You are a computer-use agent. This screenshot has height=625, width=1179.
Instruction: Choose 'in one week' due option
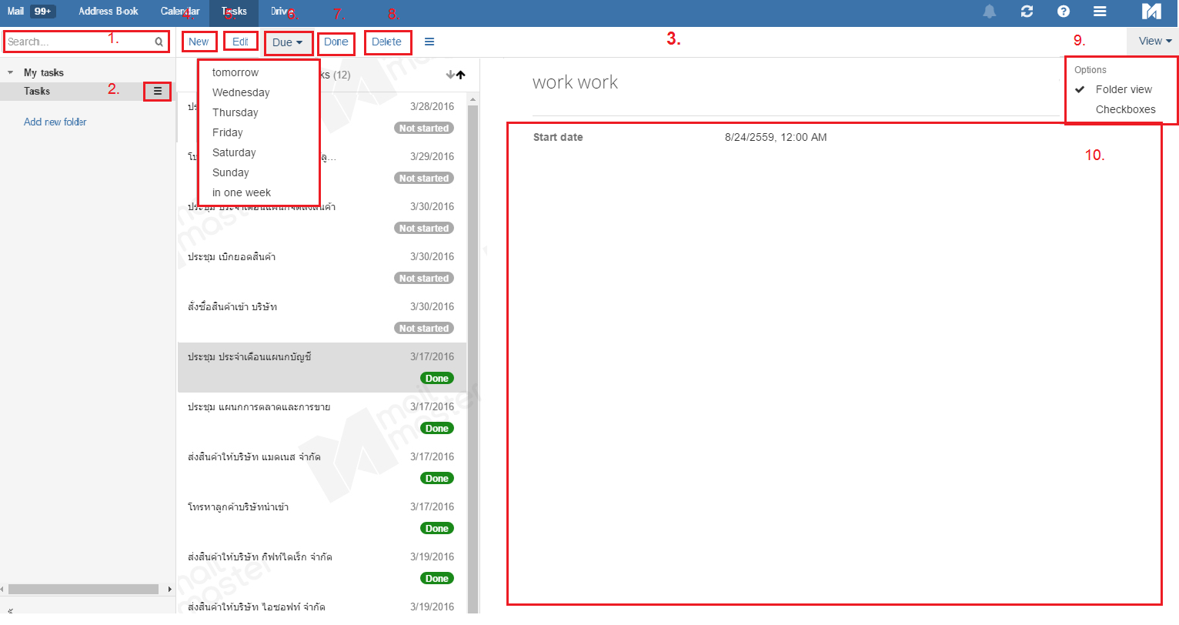(x=242, y=192)
